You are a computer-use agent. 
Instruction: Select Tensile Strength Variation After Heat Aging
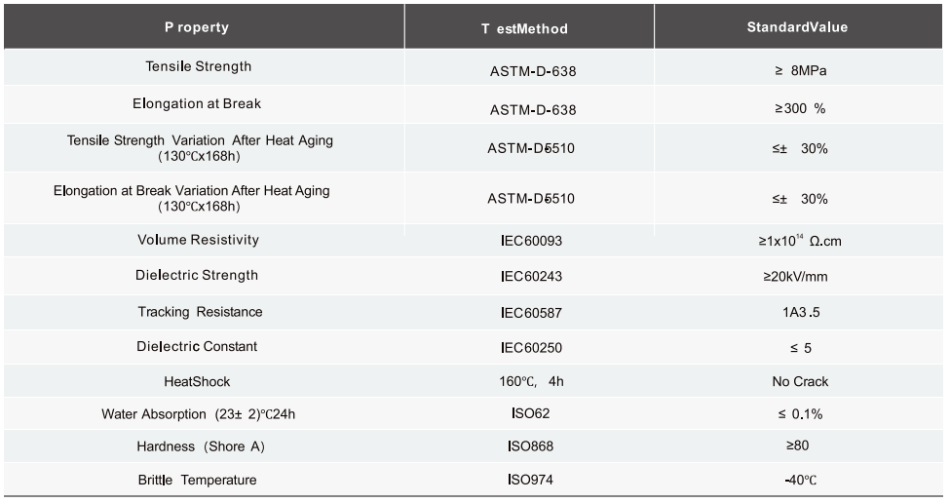200,147
